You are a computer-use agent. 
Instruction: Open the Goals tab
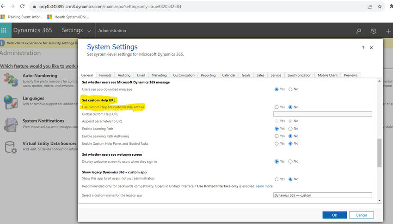coord(246,75)
